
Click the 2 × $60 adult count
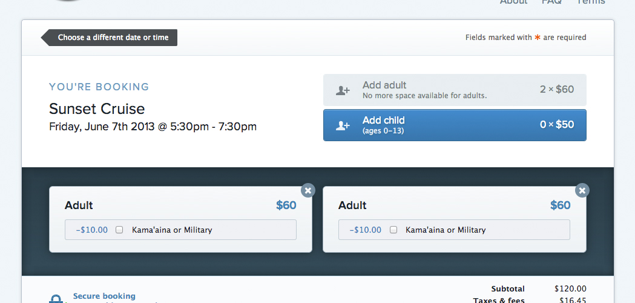(x=557, y=89)
